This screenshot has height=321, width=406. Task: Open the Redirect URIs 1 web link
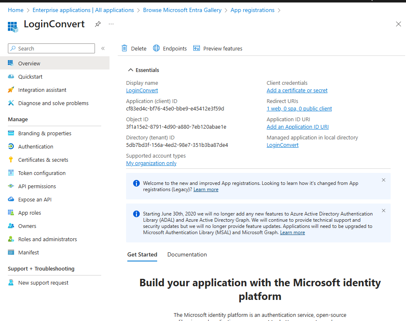click(299, 108)
